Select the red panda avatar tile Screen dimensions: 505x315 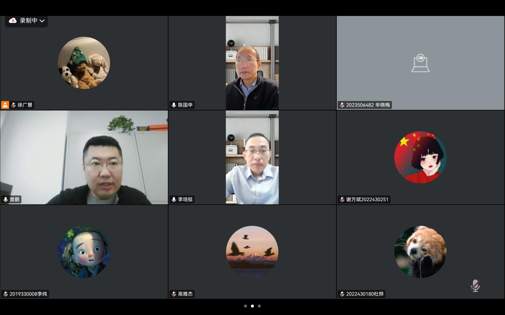(420, 252)
